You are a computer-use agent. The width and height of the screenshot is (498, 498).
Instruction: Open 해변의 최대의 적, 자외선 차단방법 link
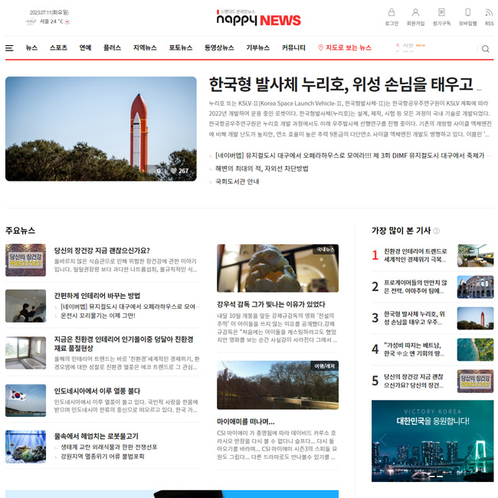262,169
